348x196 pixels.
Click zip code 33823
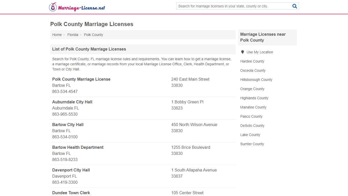(177, 108)
